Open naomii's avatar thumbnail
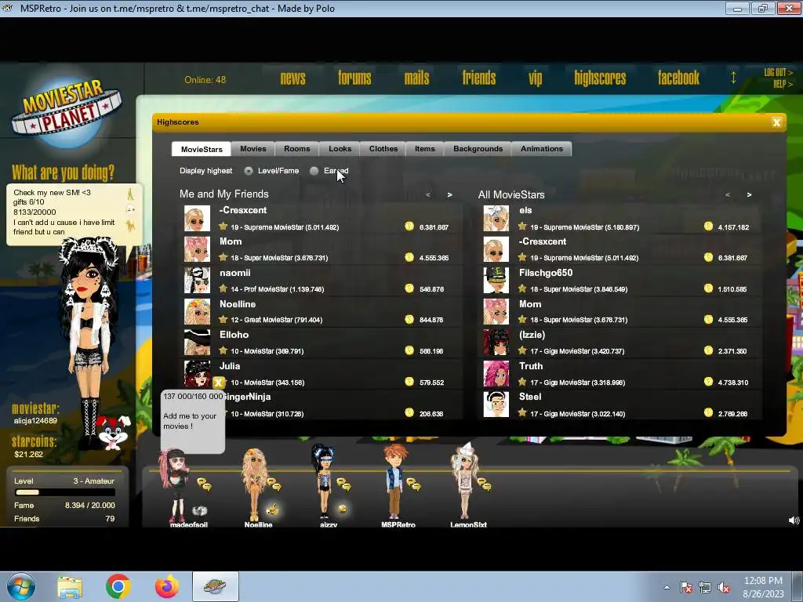Image resolution: width=803 pixels, height=602 pixels. [197, 280]
